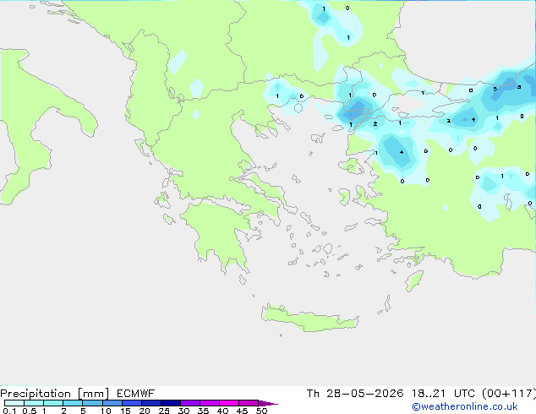Screen dimensions: 536x414
Task: Pick the 5 to 10 mm legend swatch
Action: [92, 403]
